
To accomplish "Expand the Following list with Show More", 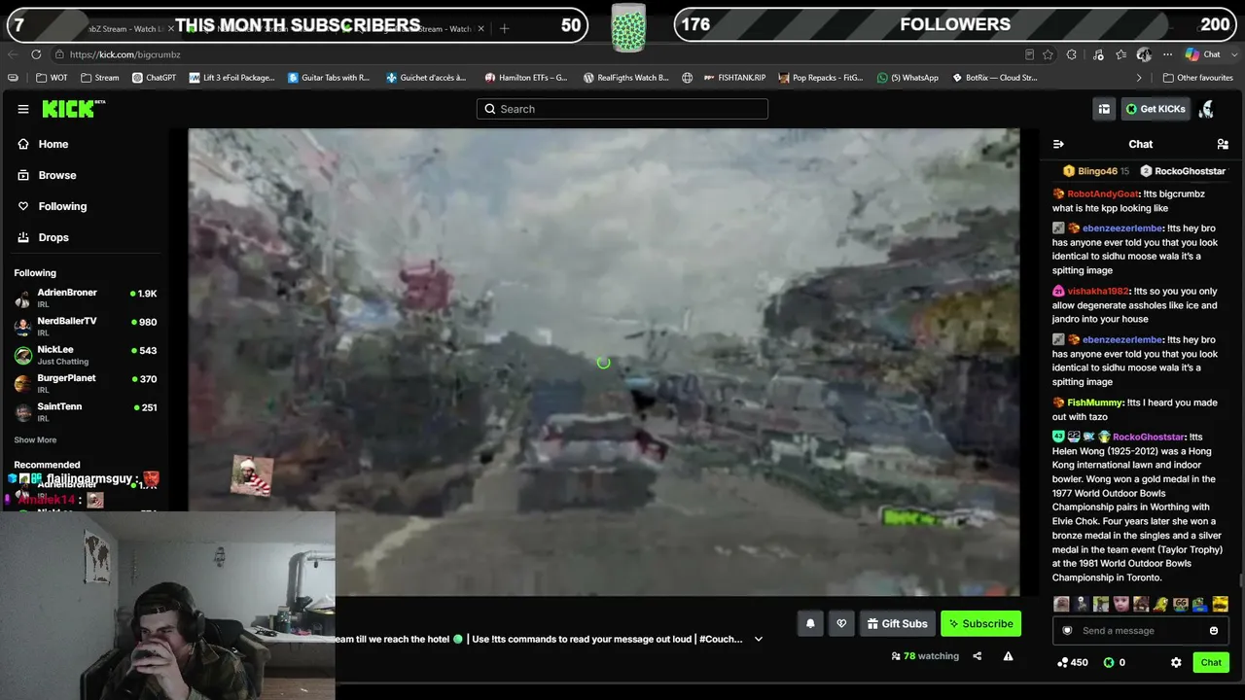I will (35, 440).
